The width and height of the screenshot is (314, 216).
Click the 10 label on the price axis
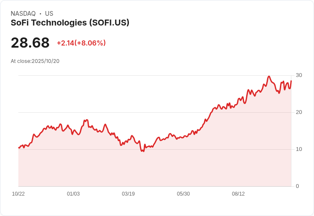pos(299,149)
